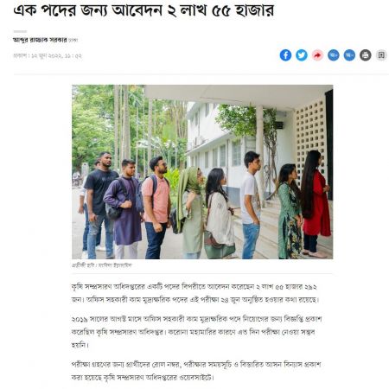Print the article using printer icon
Image resolution: width=389 pixels, height=389 pixels.
click(x=366, y=55)
